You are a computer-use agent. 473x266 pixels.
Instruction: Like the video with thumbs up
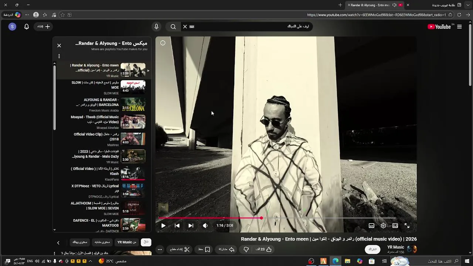263,249
